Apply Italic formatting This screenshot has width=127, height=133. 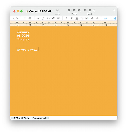click(72, 18)
